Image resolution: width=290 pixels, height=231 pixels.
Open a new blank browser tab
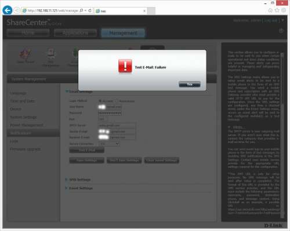(x=151, y=11)
